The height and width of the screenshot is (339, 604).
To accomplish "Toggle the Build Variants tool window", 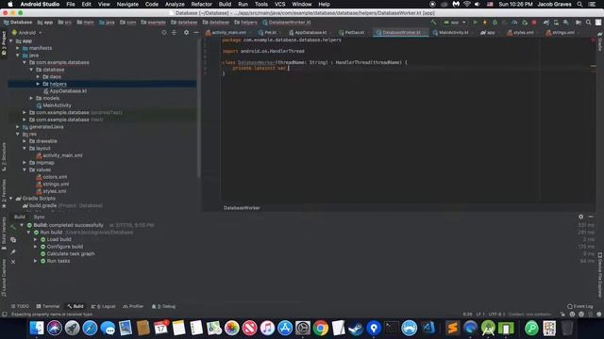I will click(4, 233).
